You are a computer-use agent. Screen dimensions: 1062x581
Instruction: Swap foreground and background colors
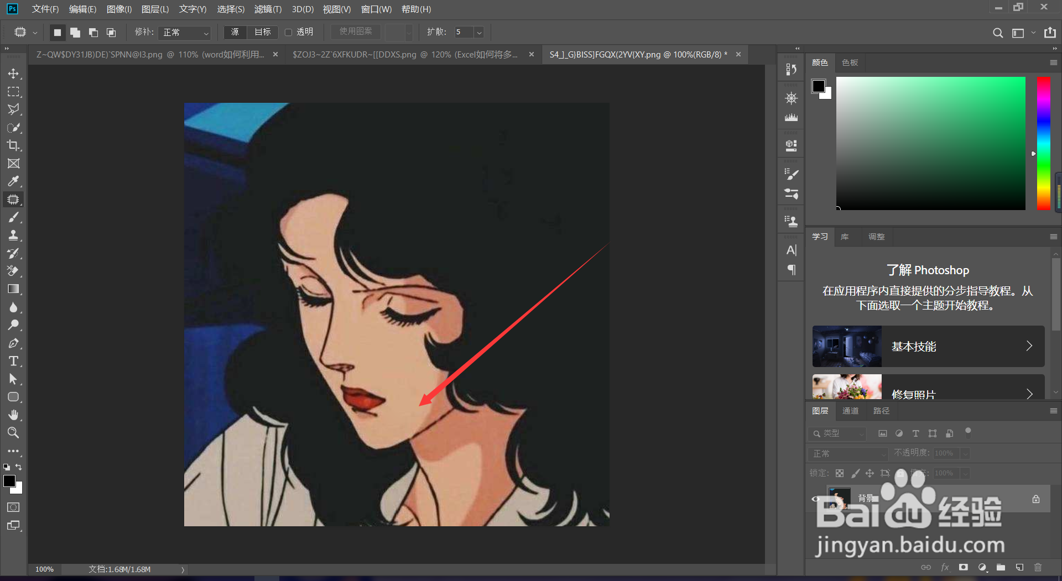click(x=19, y=467)
